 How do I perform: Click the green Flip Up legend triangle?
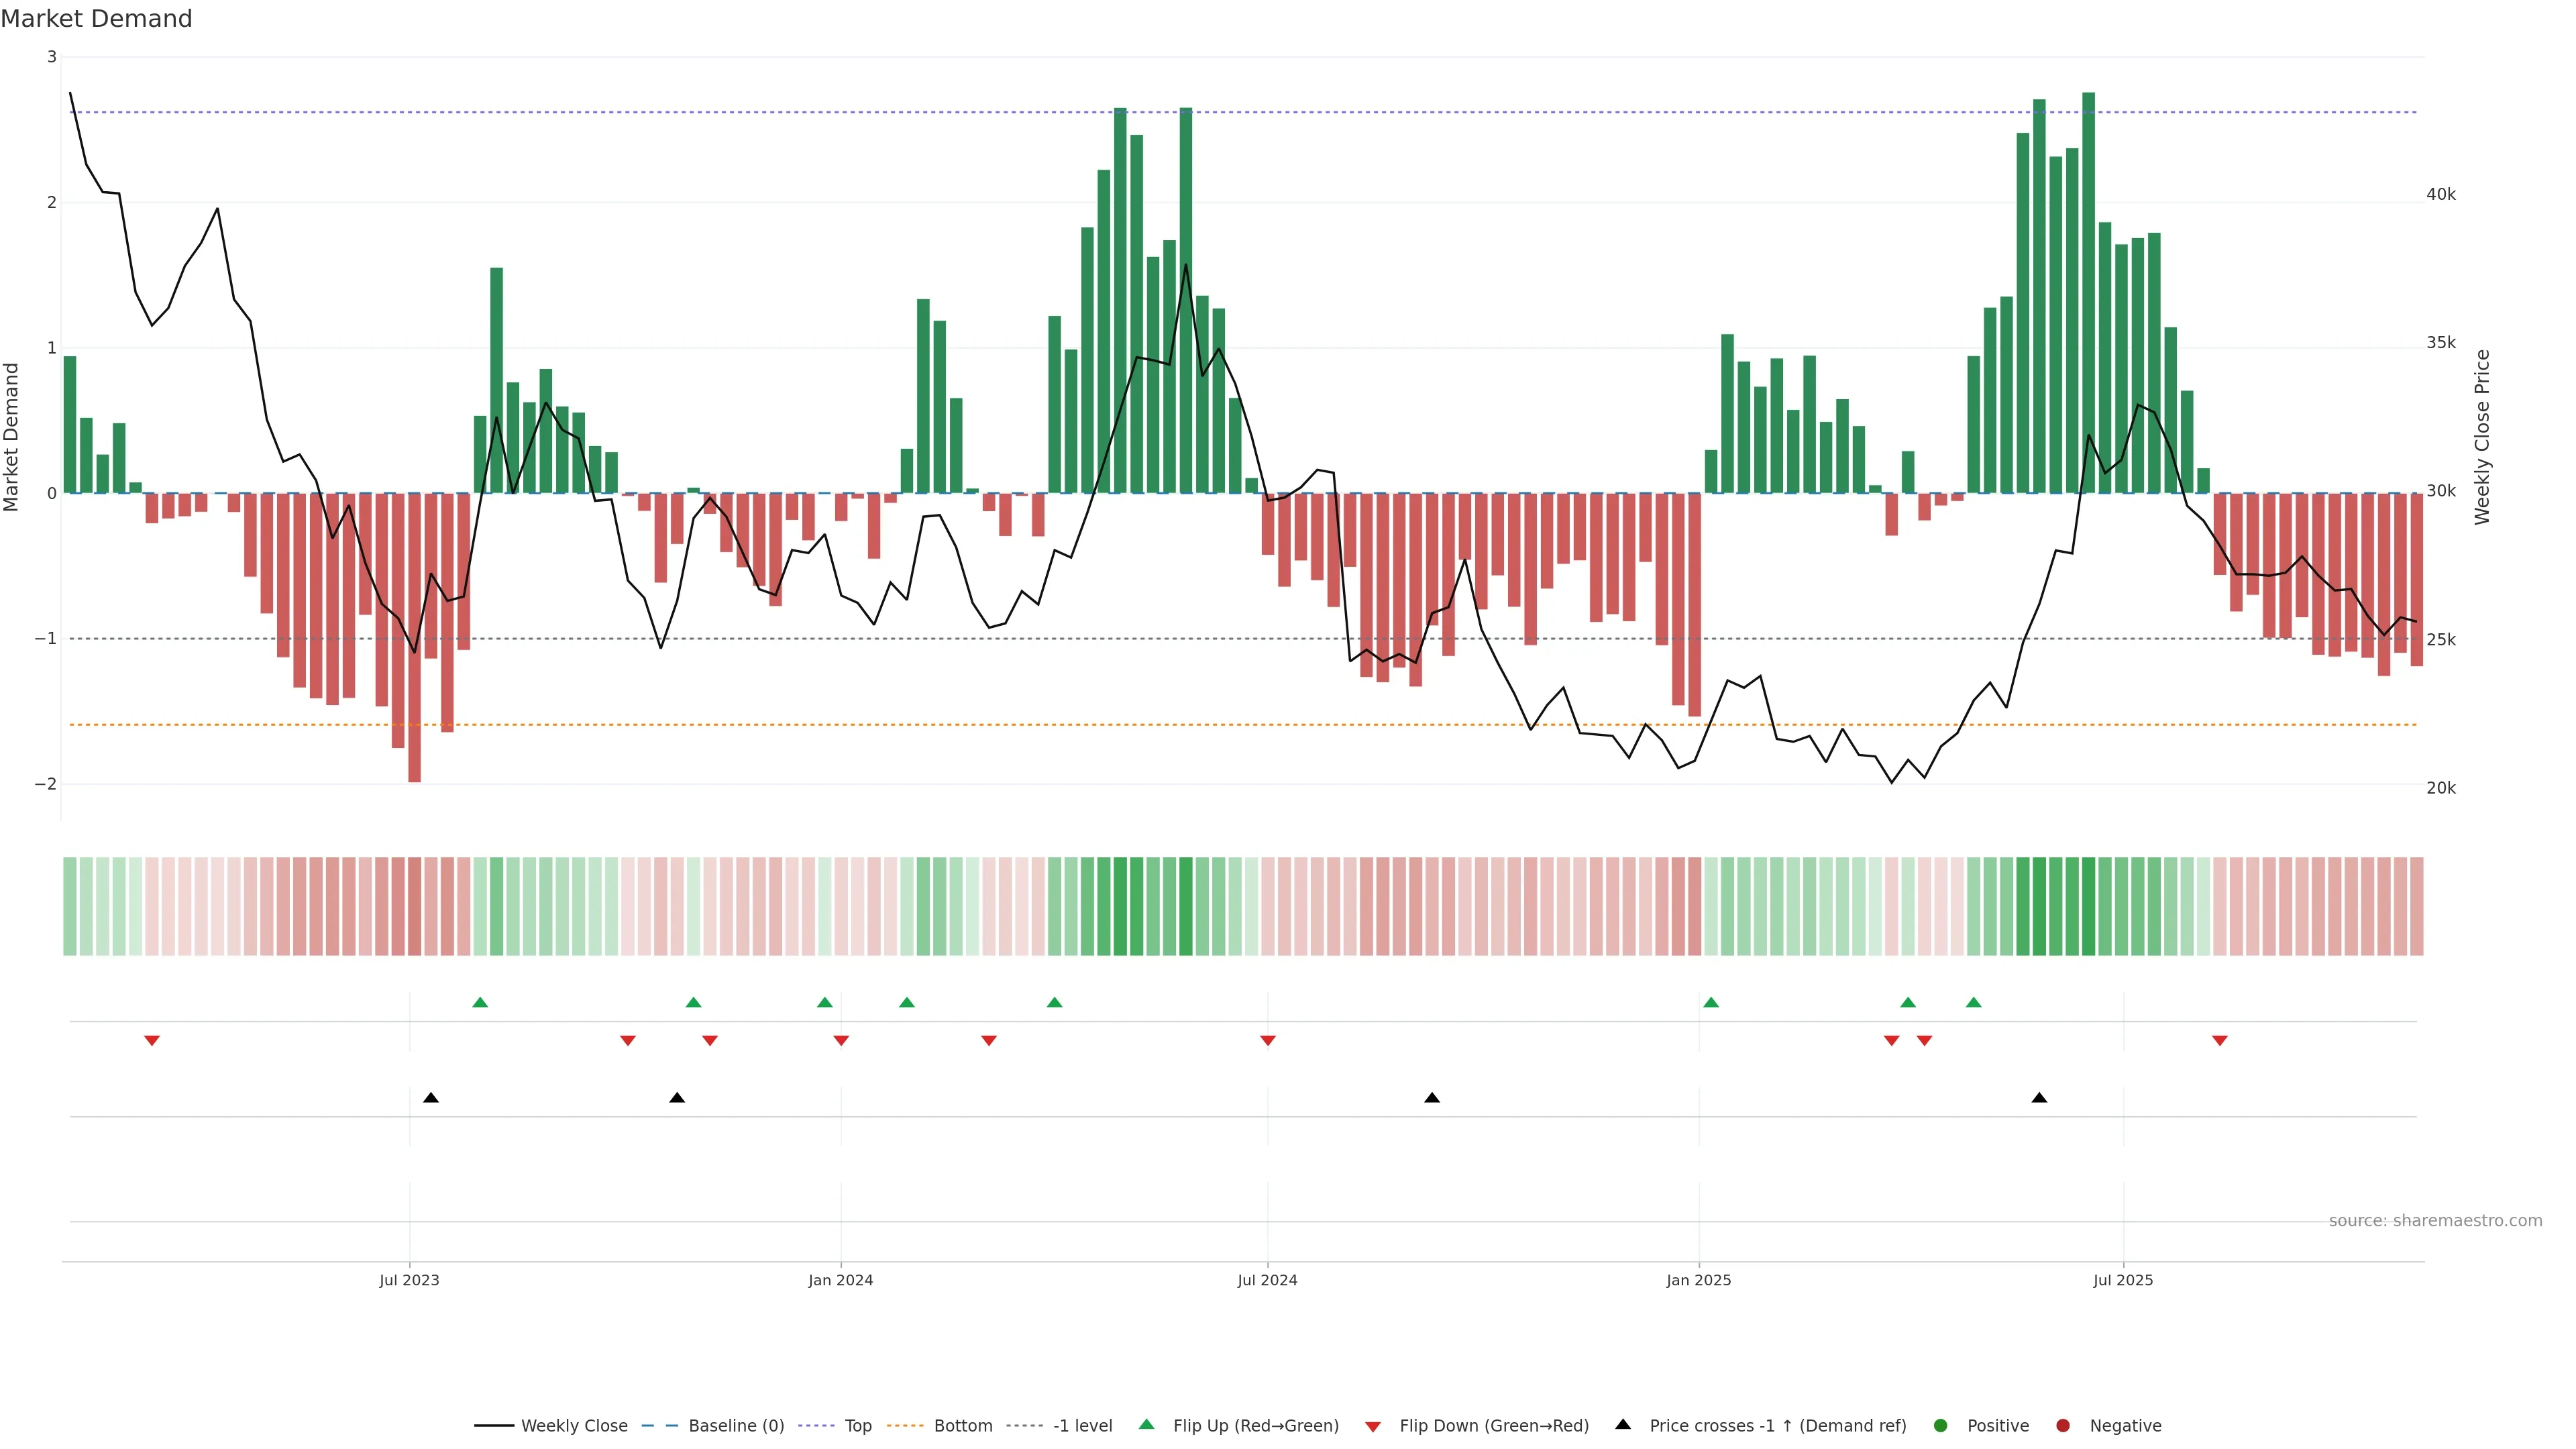coord(1146,1424)
